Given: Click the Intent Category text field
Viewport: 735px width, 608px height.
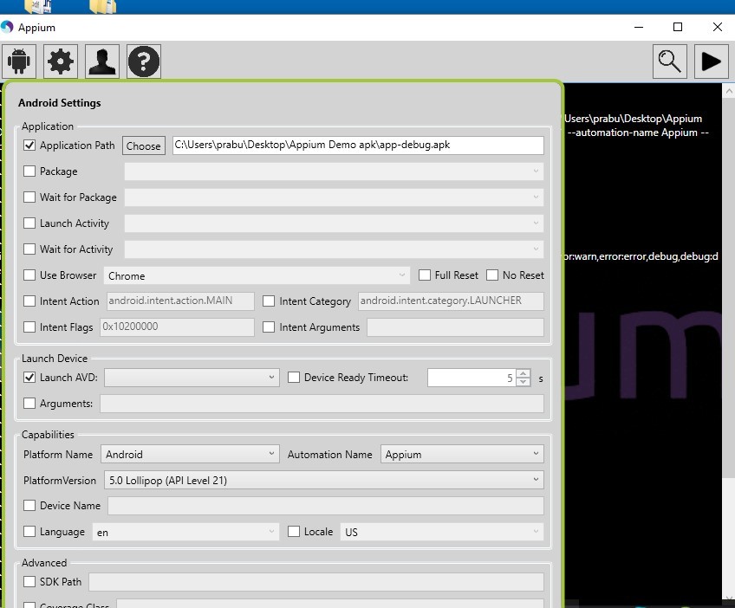Looking at the screenshot, I should pyautogui.click(x=451, y=301).
